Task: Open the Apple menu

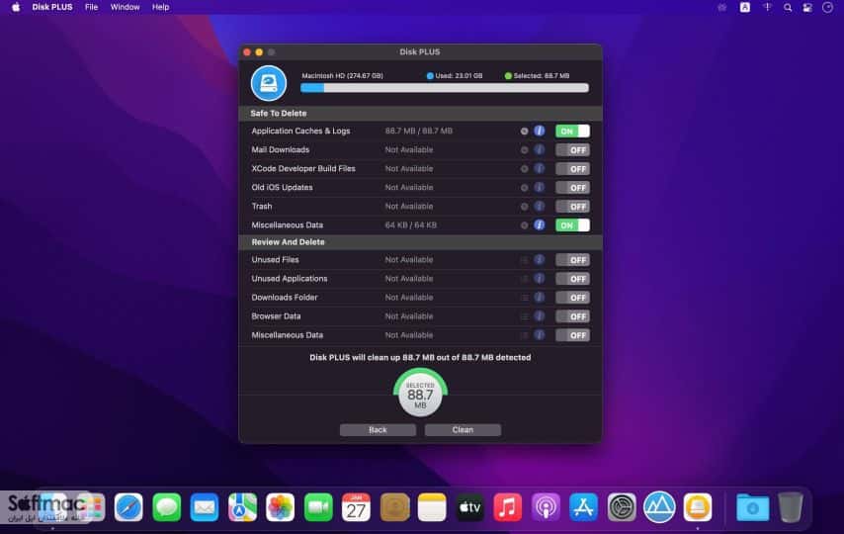Action: pos(16,7)
